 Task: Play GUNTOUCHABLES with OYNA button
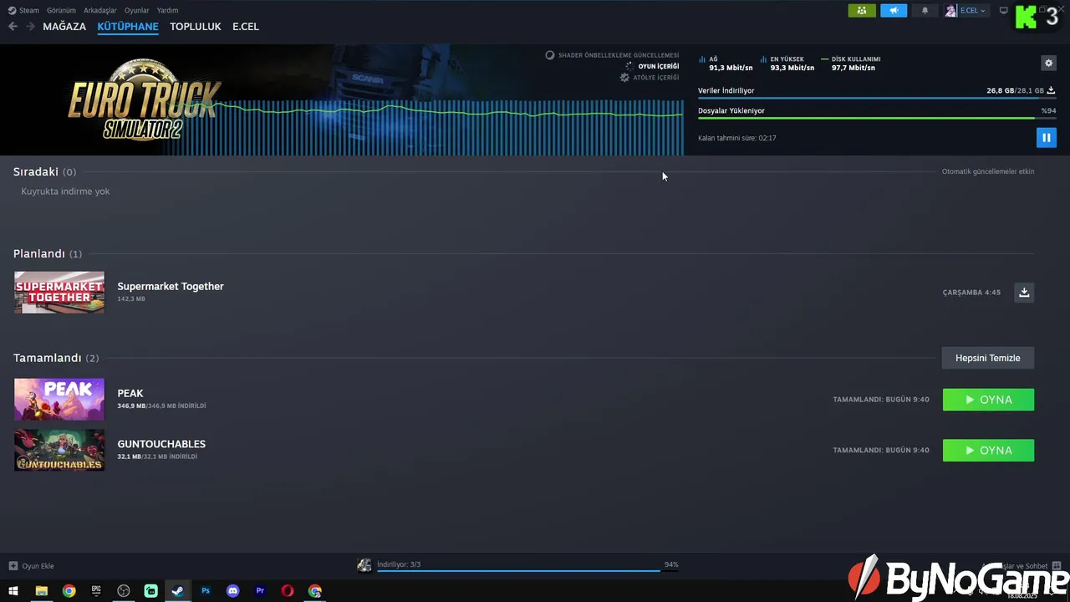tap(988, 450)
